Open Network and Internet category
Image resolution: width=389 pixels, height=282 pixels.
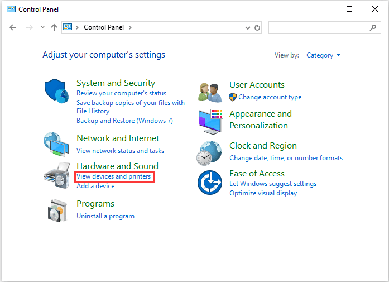[118, 138]
